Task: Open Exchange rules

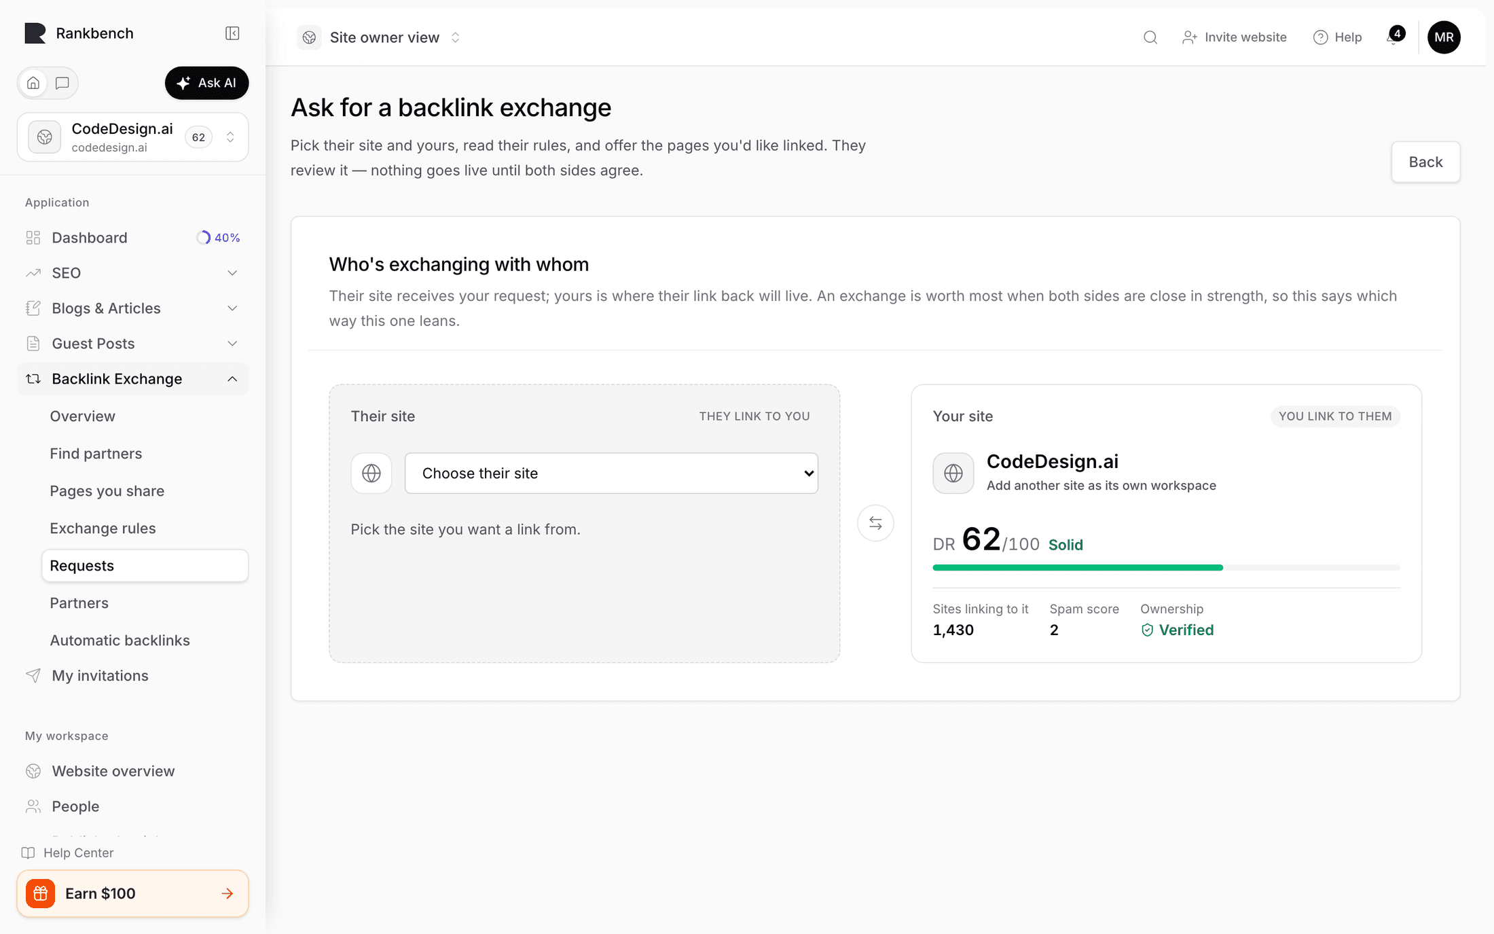Action: click(145, 528)
